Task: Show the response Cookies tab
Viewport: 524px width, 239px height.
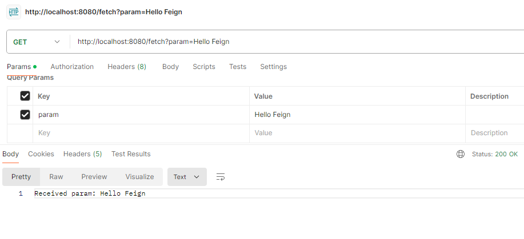Action: click(x=41, y=154)
